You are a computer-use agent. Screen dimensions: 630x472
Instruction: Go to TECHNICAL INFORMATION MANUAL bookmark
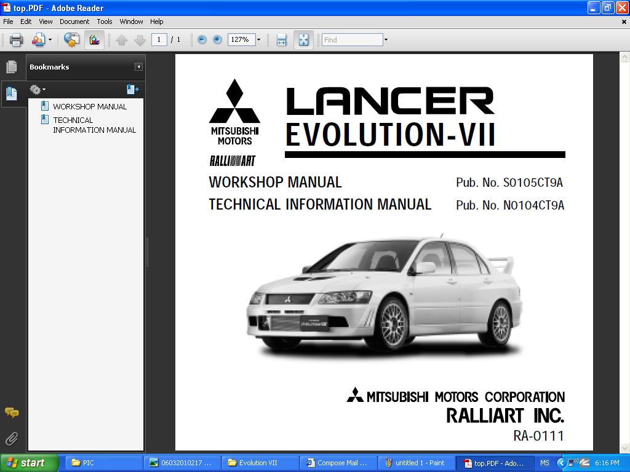tap(94, 125)
